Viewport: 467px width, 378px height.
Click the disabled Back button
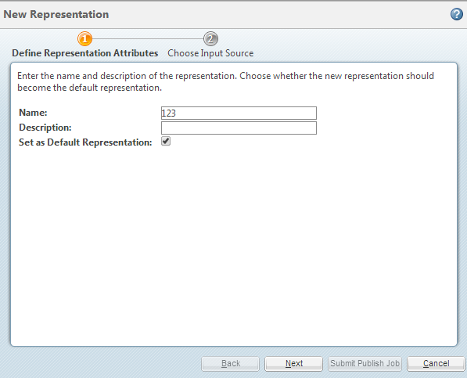[x=230, y=364]
